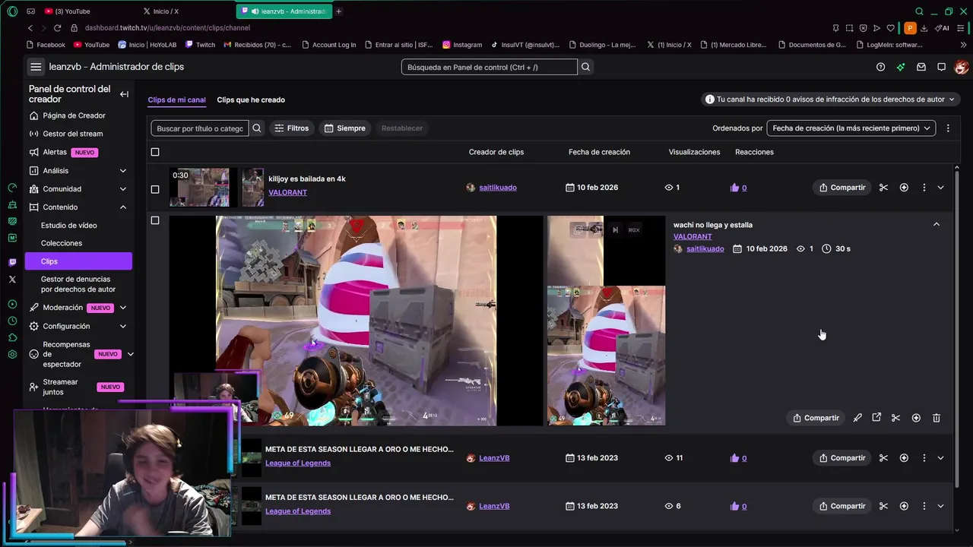The width and height of the screenshot is (973, 547).
Task: Open Estudio de vídeo submenu item
Action: tap(68, 226)
